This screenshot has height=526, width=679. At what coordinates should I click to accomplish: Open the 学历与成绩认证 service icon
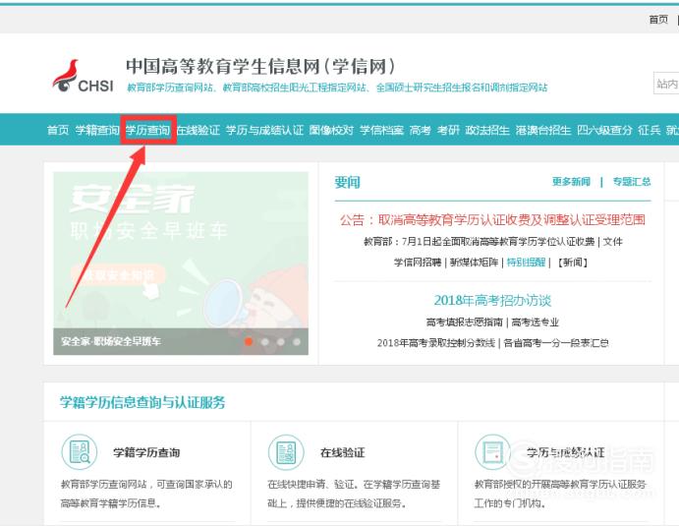click(493, 452)
